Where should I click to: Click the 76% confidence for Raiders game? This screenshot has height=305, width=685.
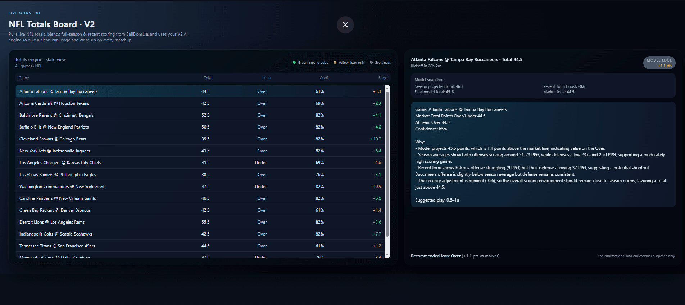319,175
